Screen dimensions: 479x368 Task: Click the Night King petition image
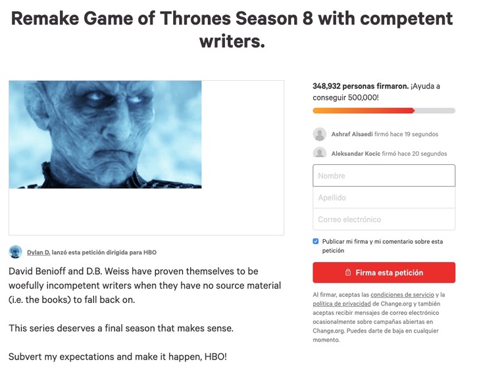(105, 134)
